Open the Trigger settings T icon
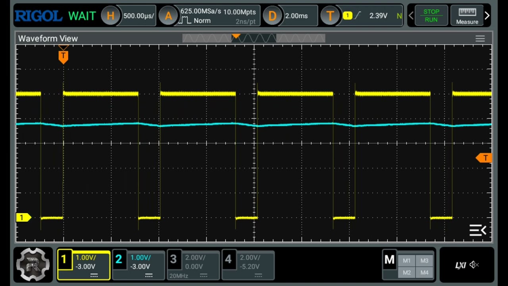The width and height of the screenshot is (508, 286). 330,16
